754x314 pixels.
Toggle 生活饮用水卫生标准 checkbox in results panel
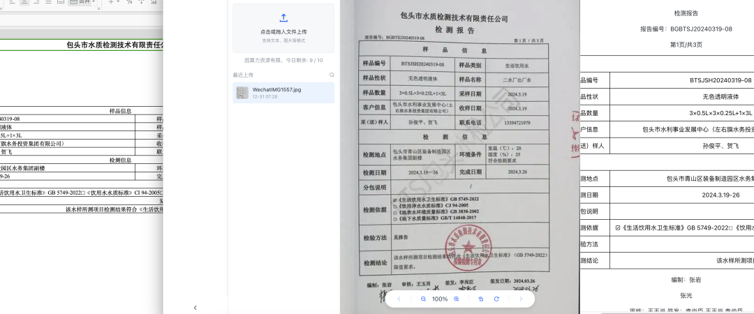(618, 228)
